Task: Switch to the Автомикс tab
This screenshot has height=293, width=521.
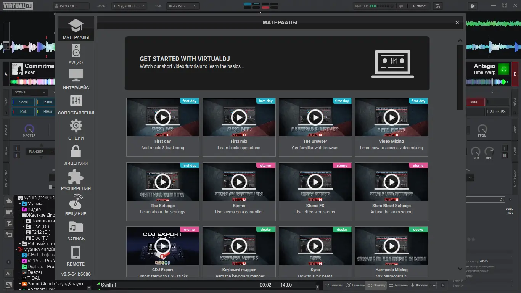Action: 398,285
